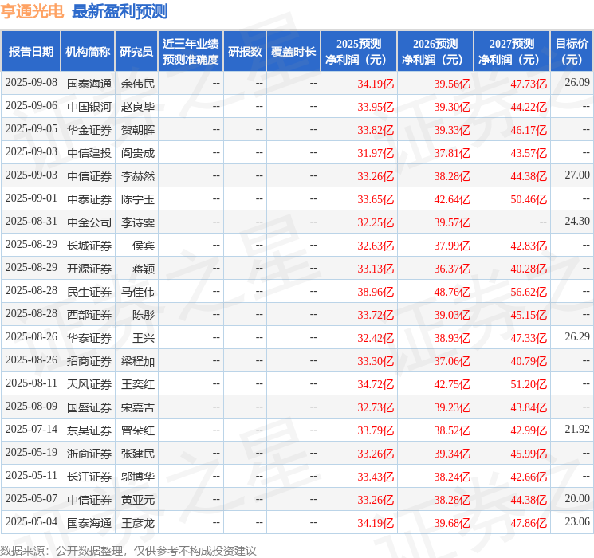Click 2025 profit value 32.25亿
The height and width of the screenshot is (558, 594).
tap(376, 222)
